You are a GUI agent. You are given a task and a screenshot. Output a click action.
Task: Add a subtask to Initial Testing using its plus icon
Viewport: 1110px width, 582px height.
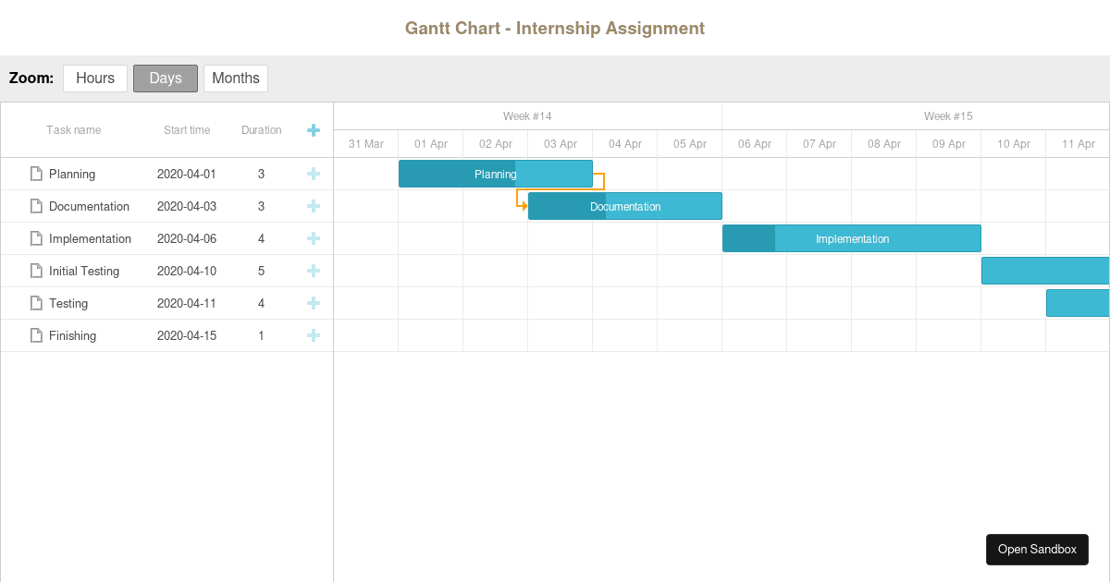pyautogui.click(x=314, y=271)
